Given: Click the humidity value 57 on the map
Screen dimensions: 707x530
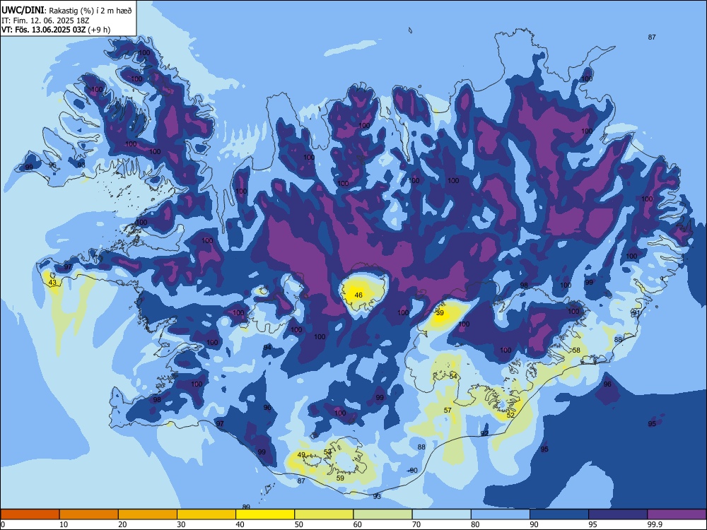Looking at the screenshot, I should 448,410.
